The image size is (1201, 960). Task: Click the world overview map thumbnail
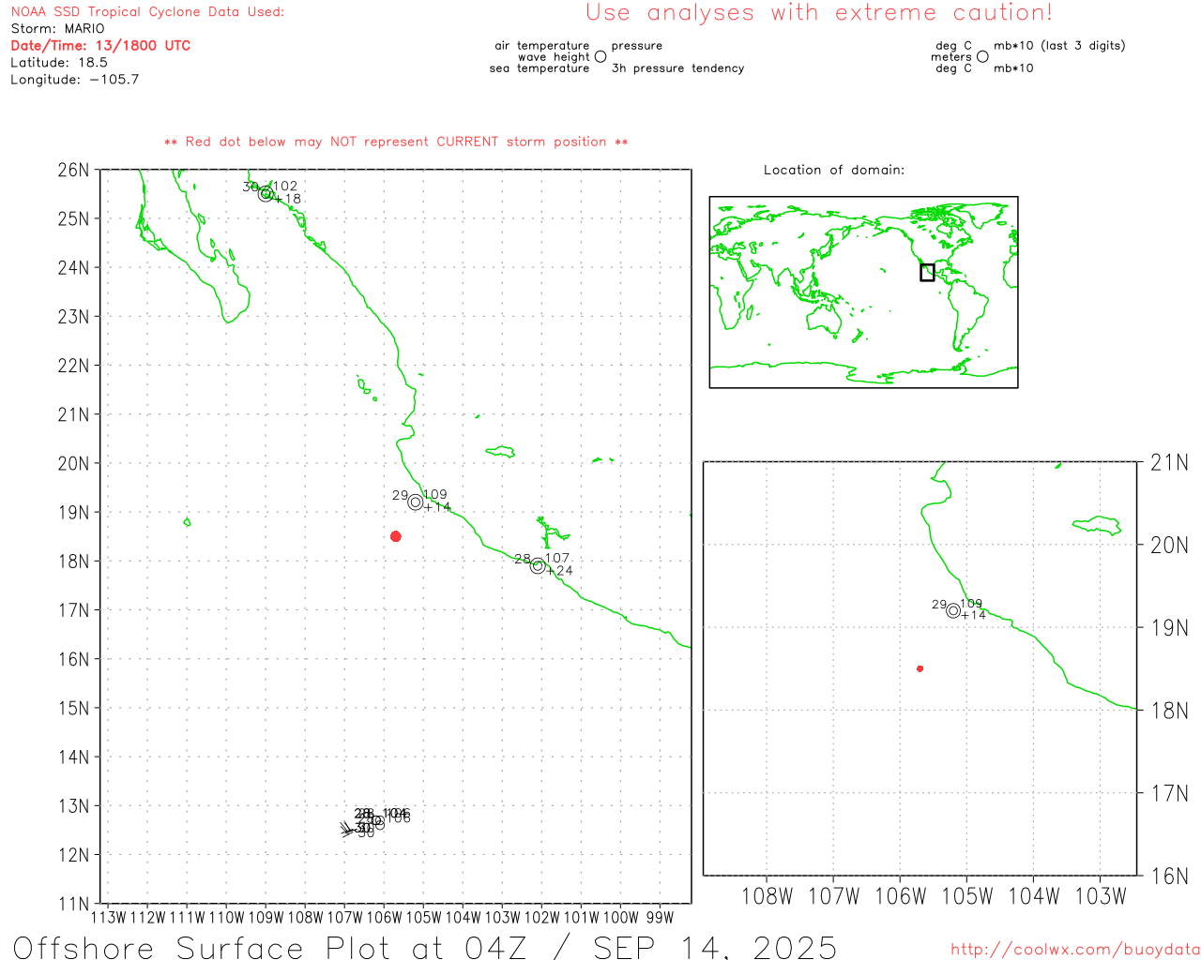point(863,292)
